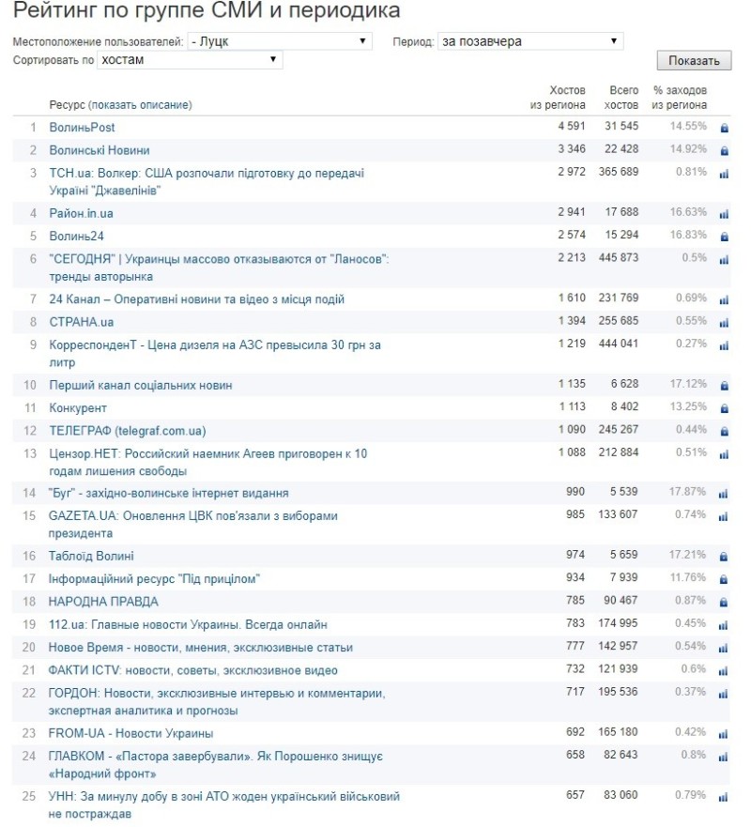
Task: Open the statistics chart icon for Район.in.ua
Action: point(724,214)
